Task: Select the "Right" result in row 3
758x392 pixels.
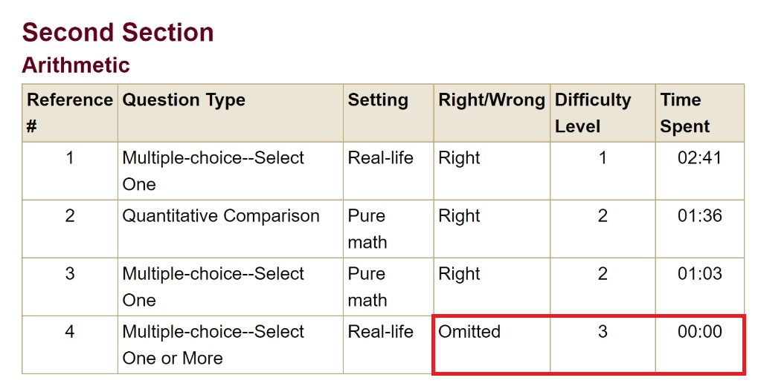Action: (459, 274)
